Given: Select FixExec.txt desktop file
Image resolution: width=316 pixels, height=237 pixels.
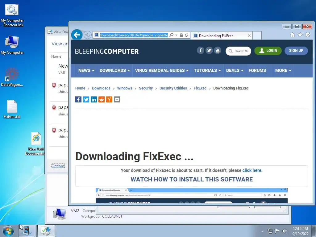Looking at the screenshot, I should [12, 109].
